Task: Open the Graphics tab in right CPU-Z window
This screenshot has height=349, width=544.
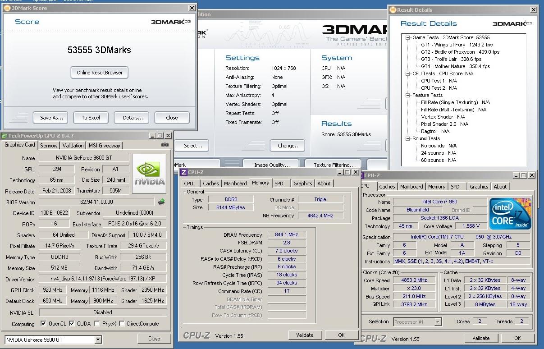Action: pyautogui.click(x=479, y=187)
